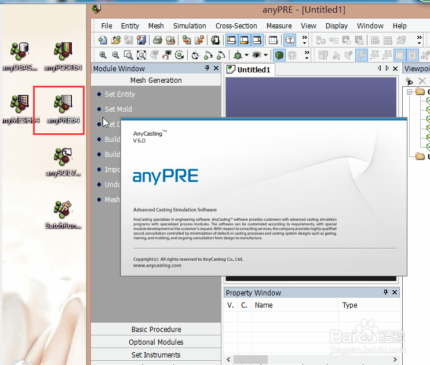Click the eye with red arrow view icon
430x365 pixels.
click(167, 55)
